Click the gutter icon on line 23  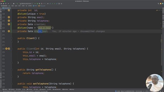tap(9, 31)
